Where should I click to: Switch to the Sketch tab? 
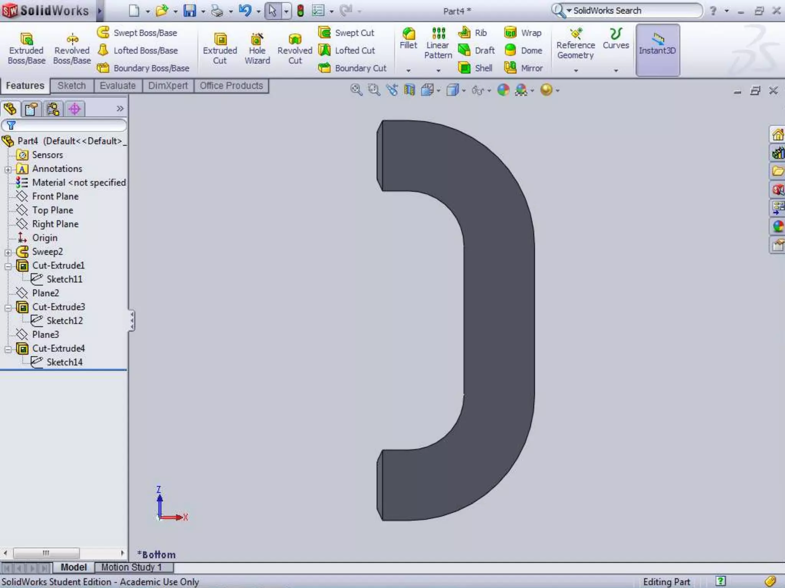pyautogui.click(x=72, y=86)
